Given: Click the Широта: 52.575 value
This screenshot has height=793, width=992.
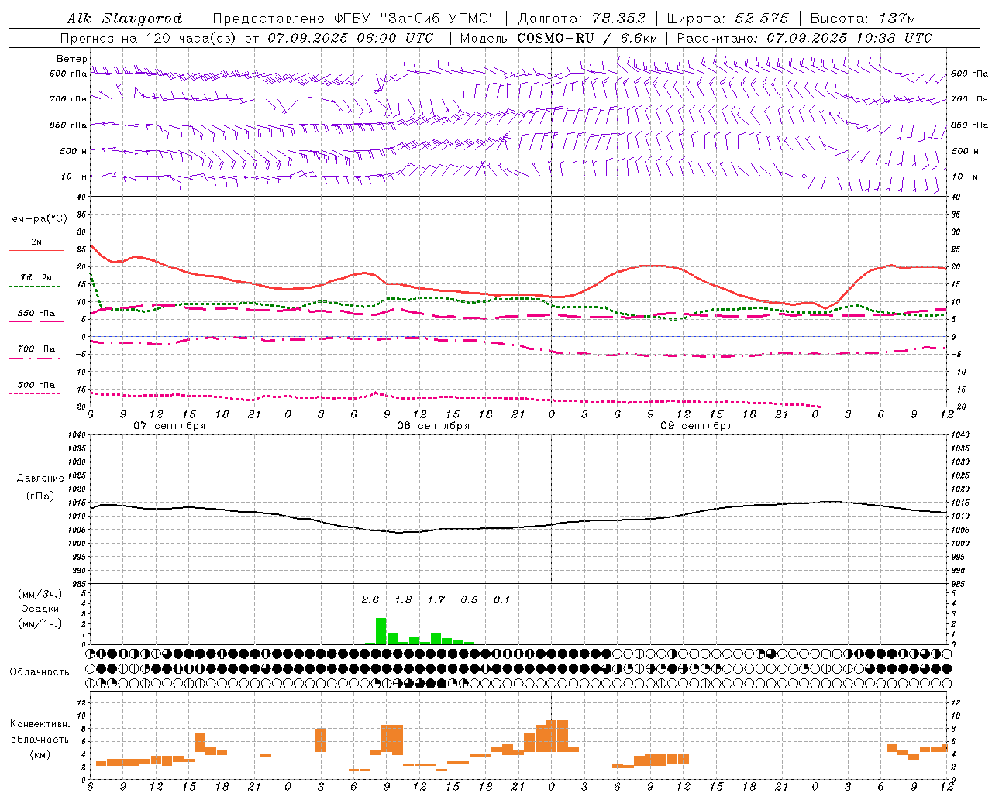Looking at the screenshot, I should pyautogui.click(x=728, y=19).
